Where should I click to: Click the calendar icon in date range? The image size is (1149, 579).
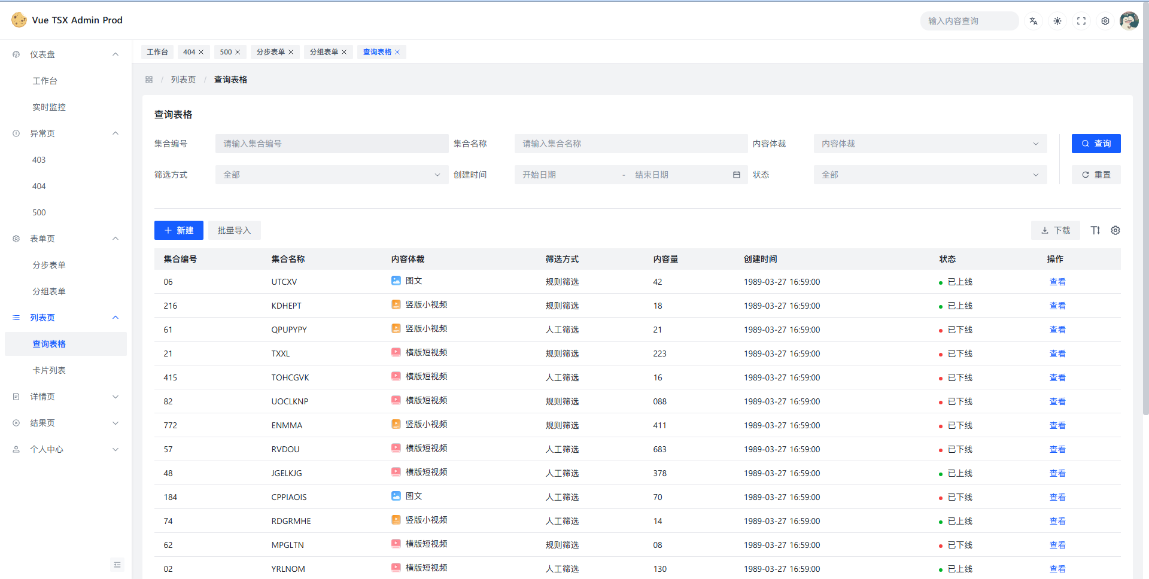[x=737, y=175]
